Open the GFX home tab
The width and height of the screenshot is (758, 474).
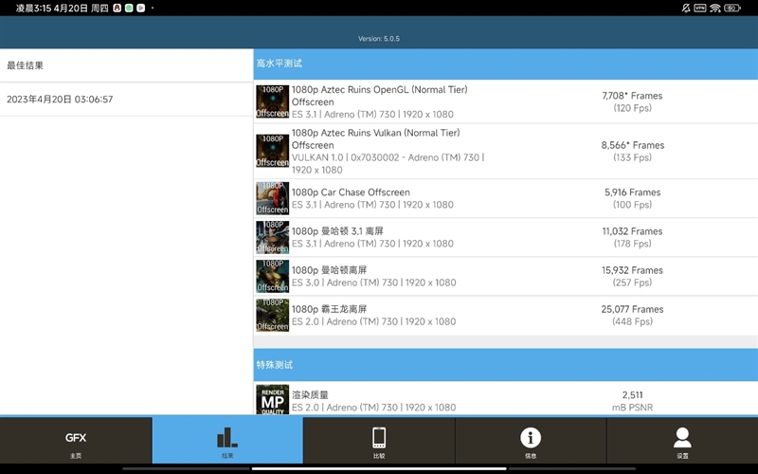click(x=76, y=441)
